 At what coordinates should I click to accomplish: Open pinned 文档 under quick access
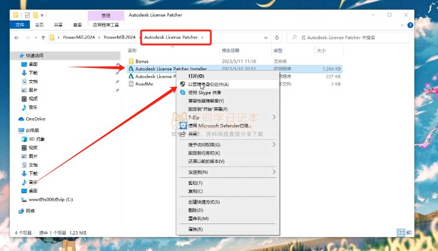pyautogui.click(x=33, y=81)
